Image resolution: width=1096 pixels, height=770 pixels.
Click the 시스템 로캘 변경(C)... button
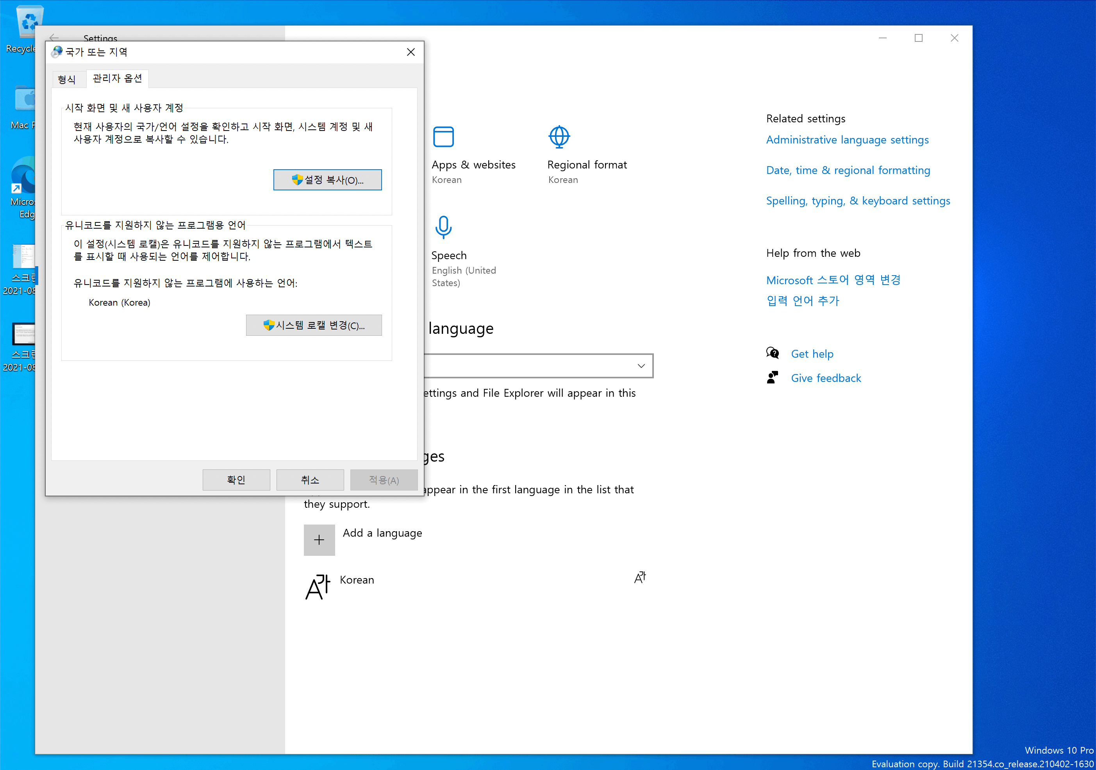[314, 325]
